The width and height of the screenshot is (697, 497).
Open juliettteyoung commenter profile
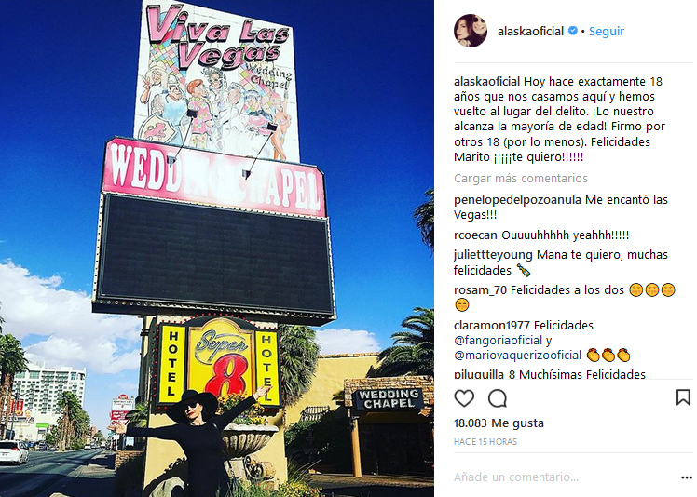[x=493, y=255]
